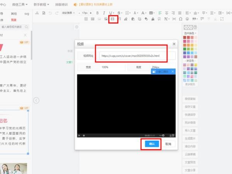This screenshot has height=174, width=232.
Task: Click the emoji smiley face icon
Action: point(187,19)
